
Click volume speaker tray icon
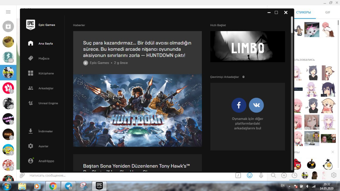(x=308, y=186)
